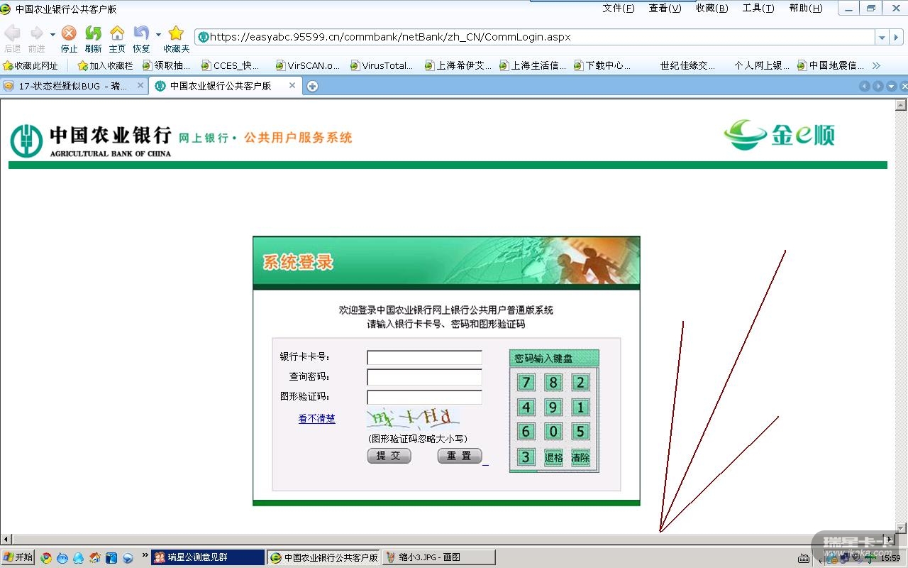The width and height of the screenshot is (908, 568).
Task: Stop page loading with 停止
Action: 69,38
